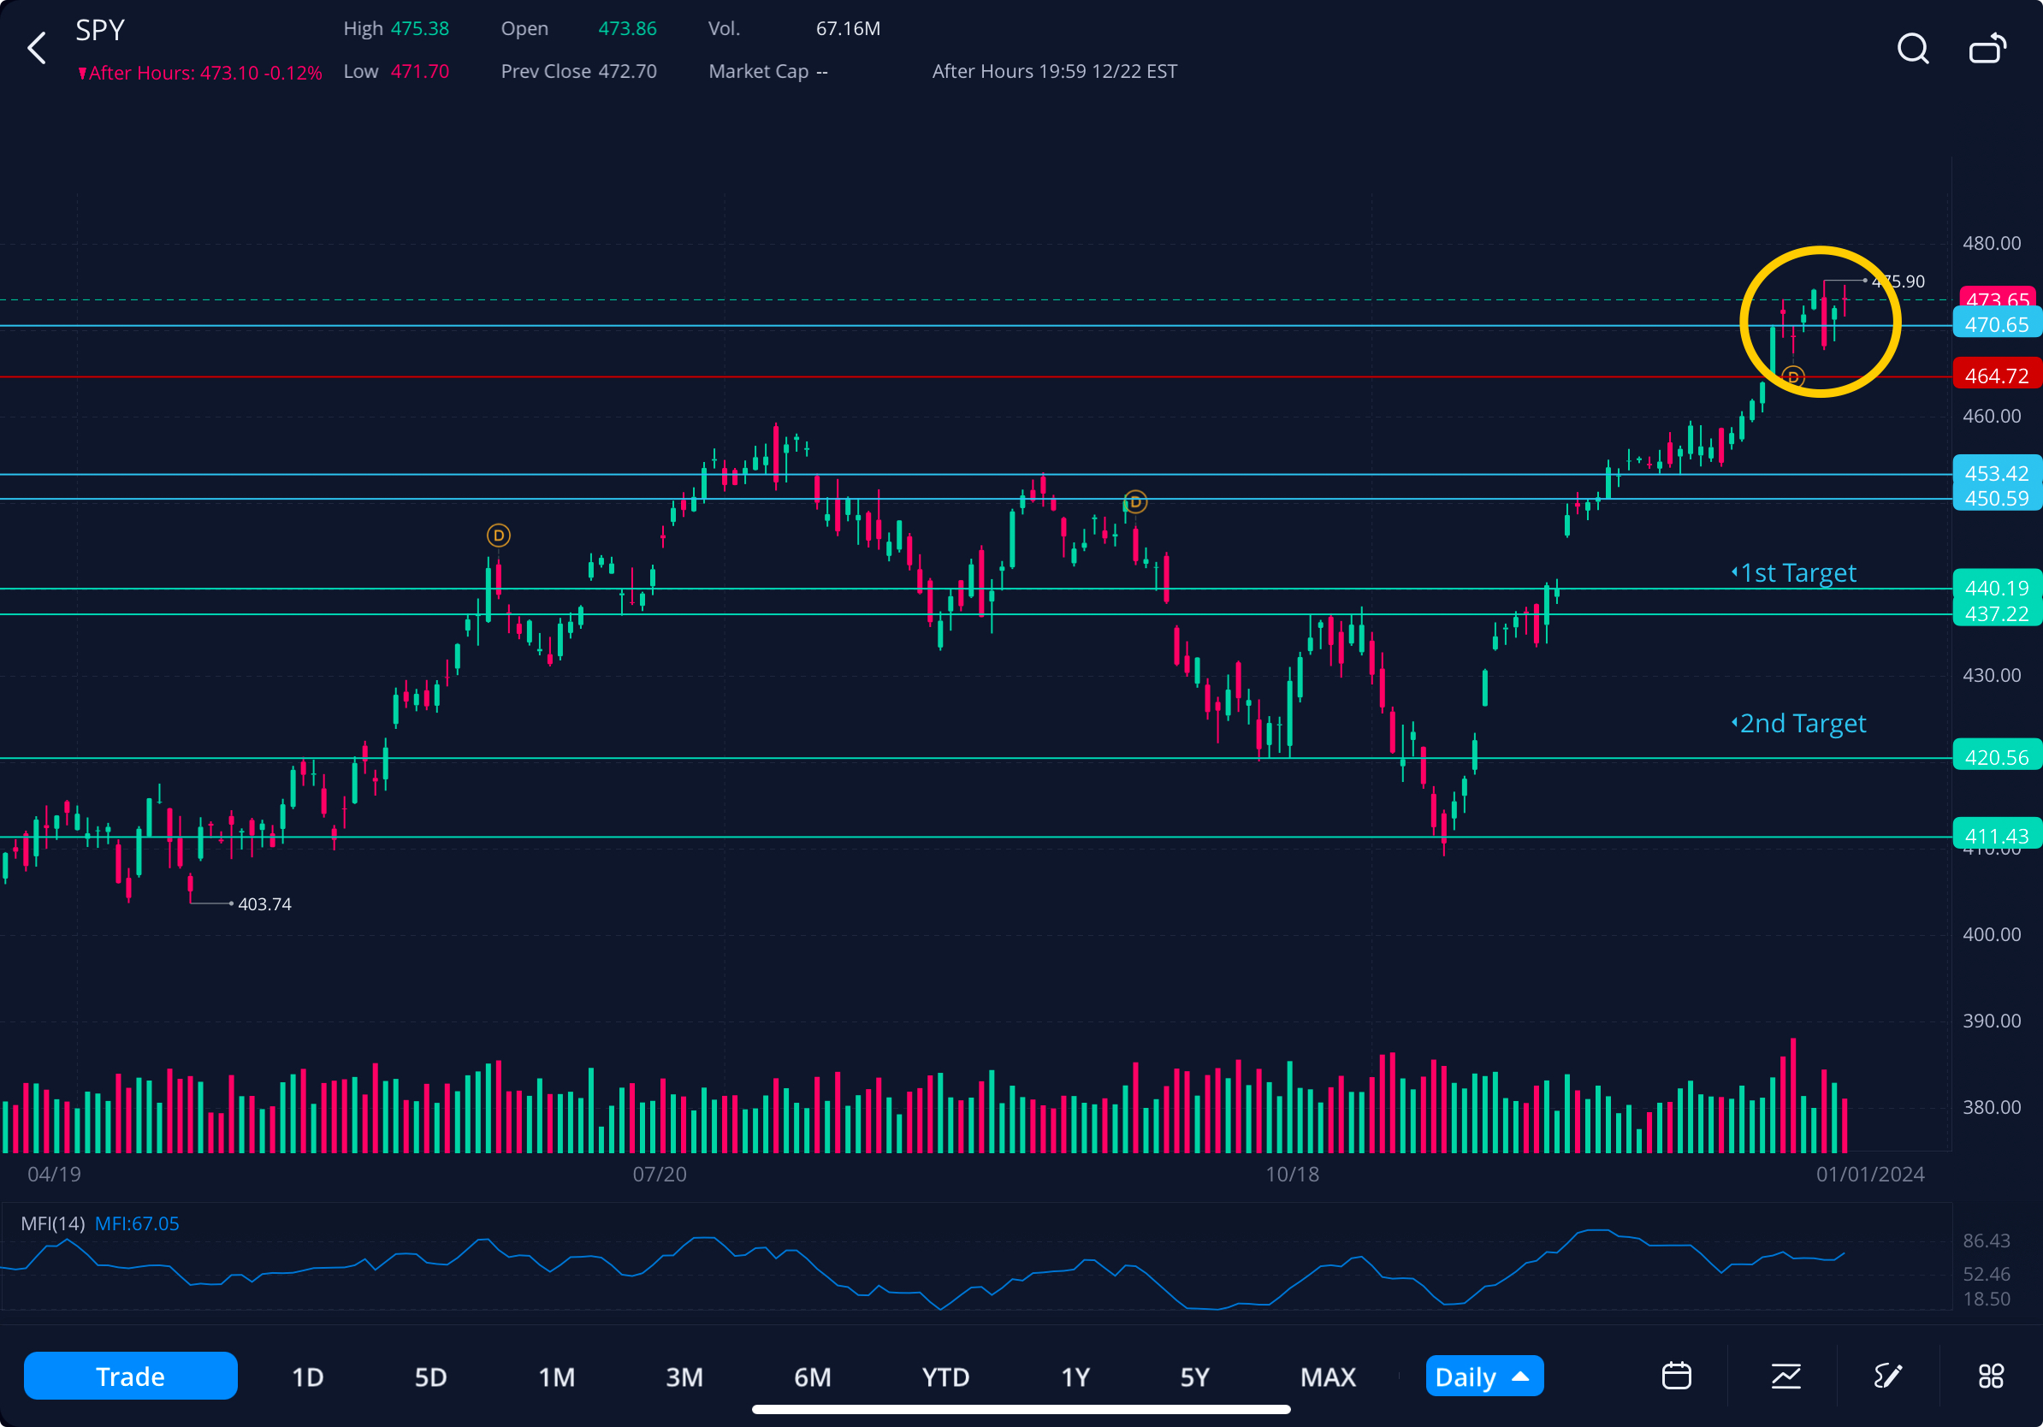Select the 1M timeframe
The height and width of the screenshot is (1427, 2043).
[x=557, y=1377]
